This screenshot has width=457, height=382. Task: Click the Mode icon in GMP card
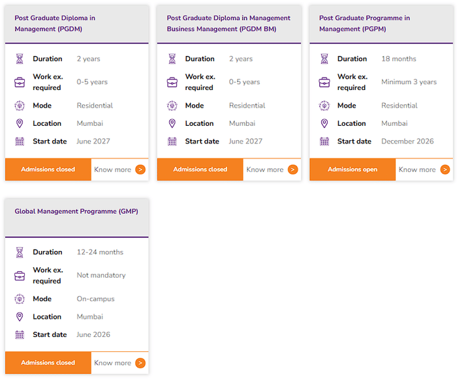[x=20, y=299]
